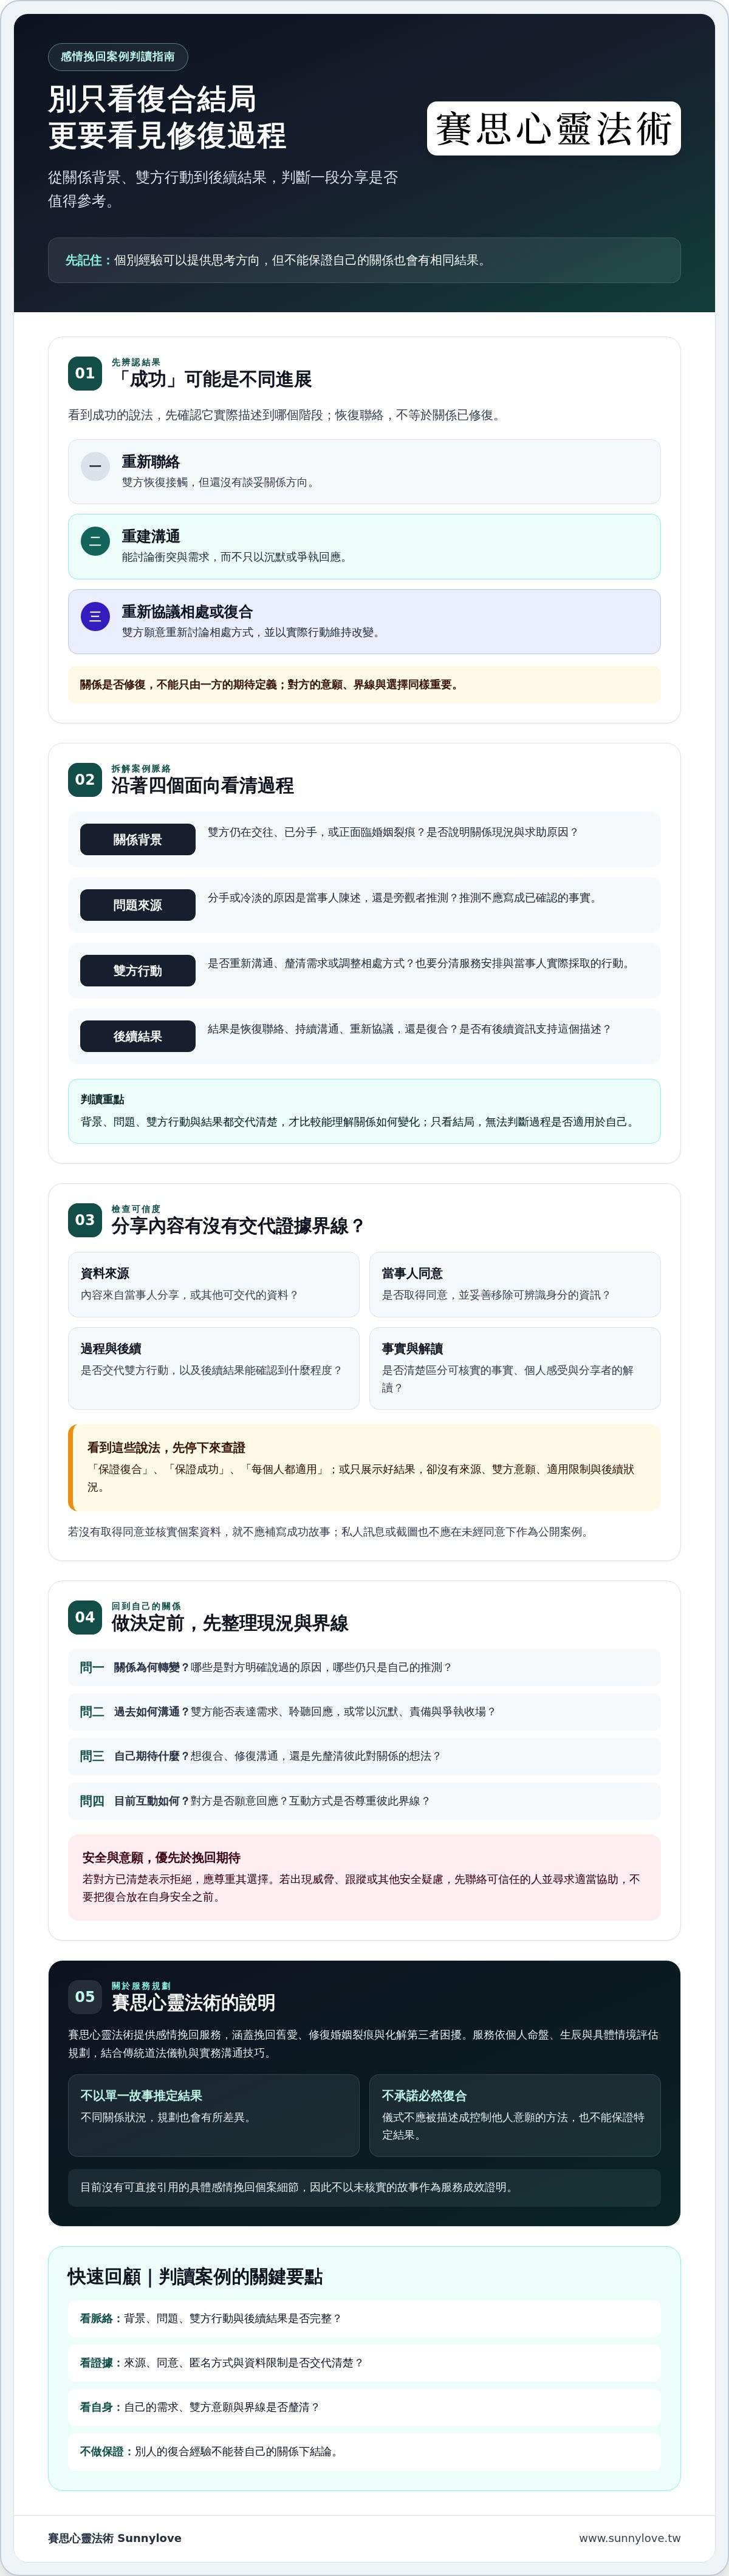Click the heading 沿著四個面向看清過程
Image resolution: width=729 pixels, height=2576 pixels.
point(203,785)
